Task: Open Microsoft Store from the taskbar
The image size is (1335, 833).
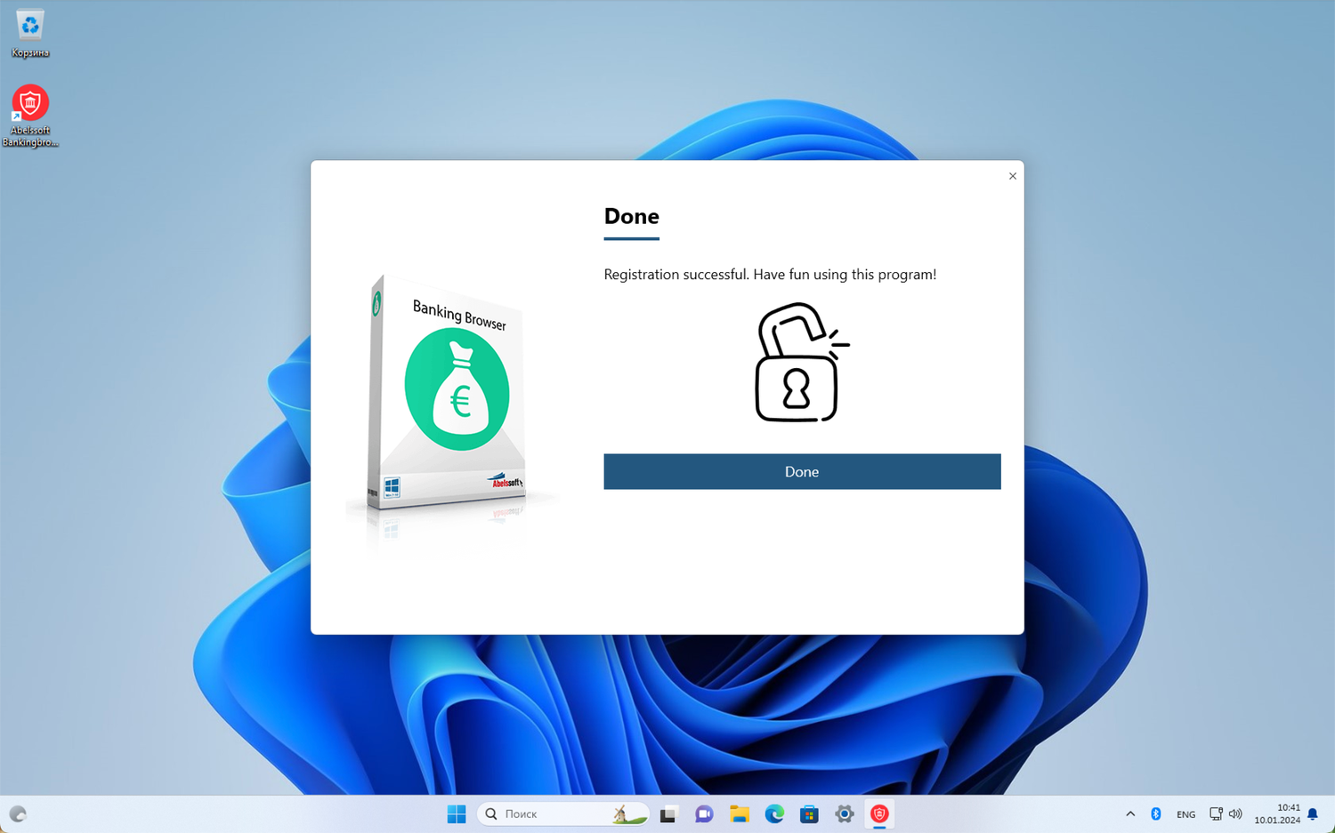Action: 809,813
